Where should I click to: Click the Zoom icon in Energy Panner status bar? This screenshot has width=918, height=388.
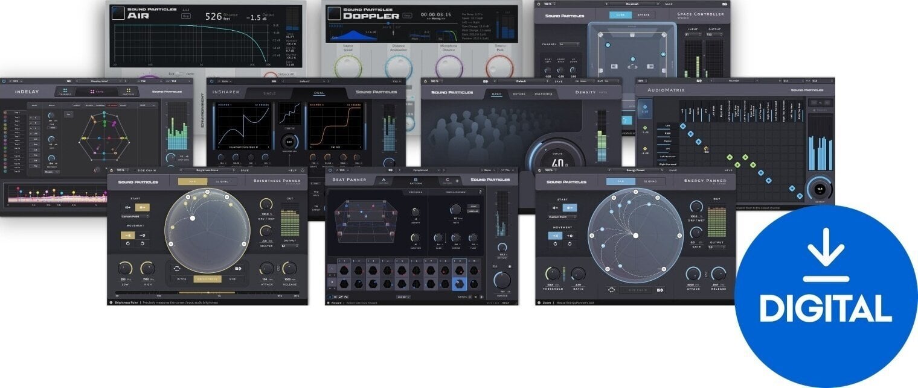tap(539, 302)
